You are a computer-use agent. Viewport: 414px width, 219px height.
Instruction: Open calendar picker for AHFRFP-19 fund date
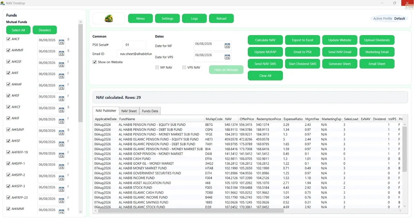click(x=61, y=155)
